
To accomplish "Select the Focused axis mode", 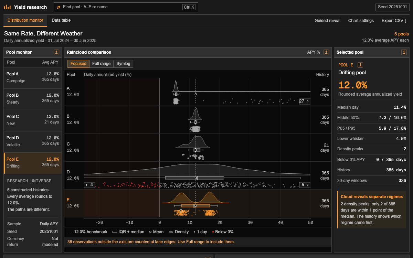I will coord(78,64).
